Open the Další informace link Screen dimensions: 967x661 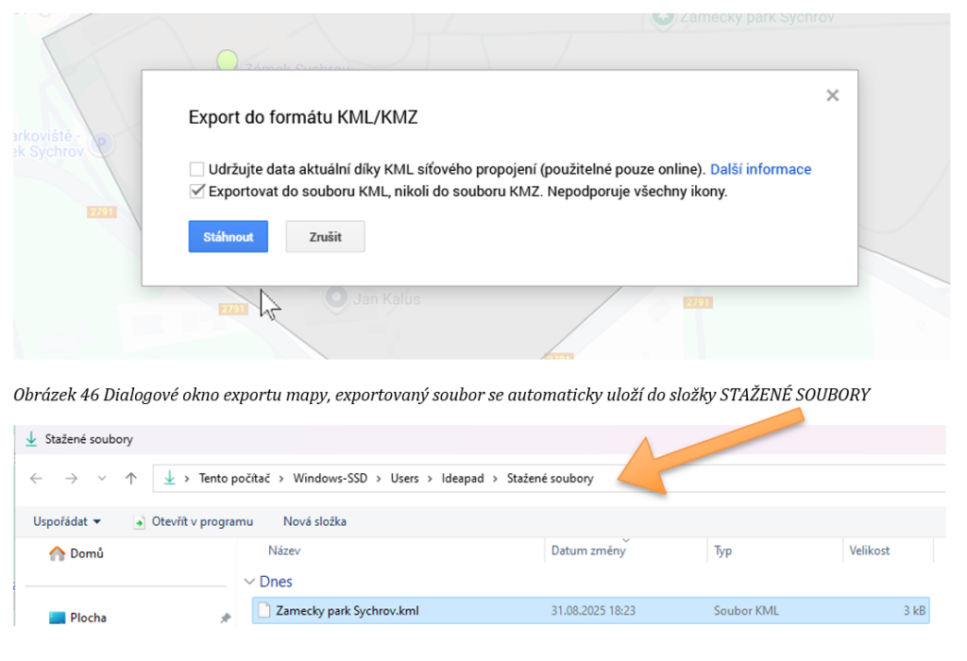760,170
